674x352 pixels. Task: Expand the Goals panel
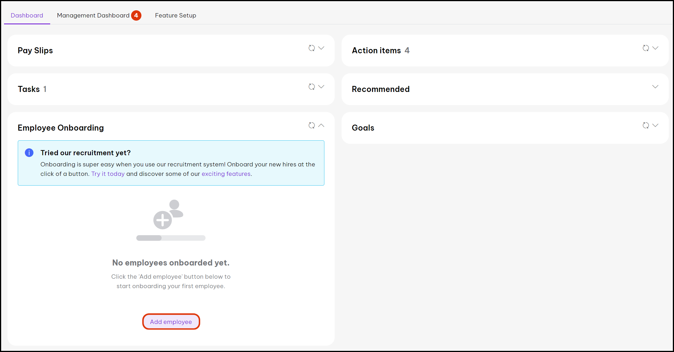click(655, 125)
